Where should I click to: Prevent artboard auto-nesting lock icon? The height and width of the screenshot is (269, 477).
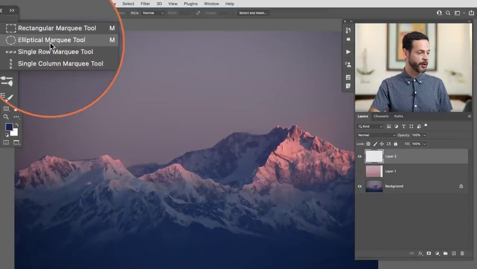click(389, 144)
